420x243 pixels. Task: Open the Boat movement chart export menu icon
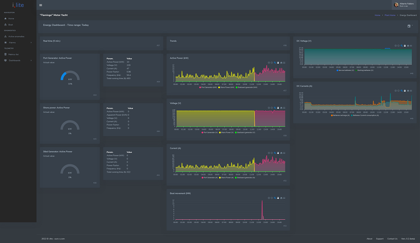point(284,198)
